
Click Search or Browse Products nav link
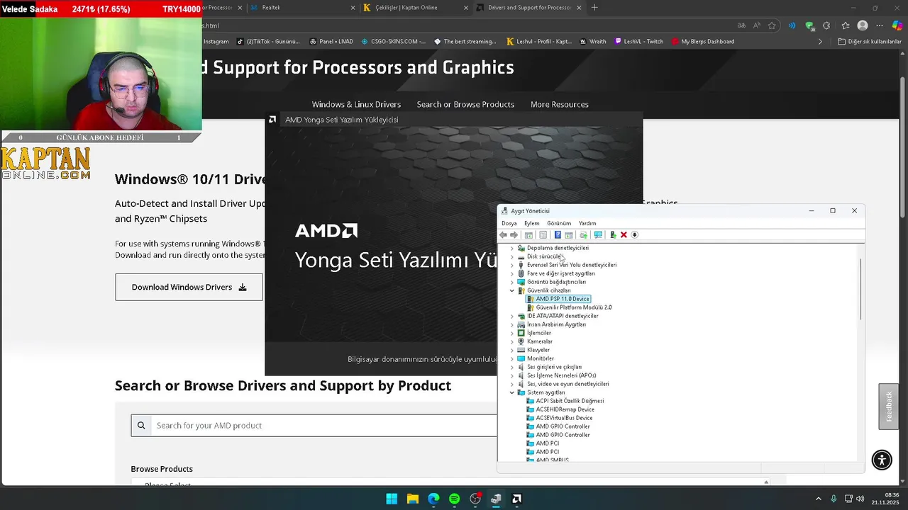[x=465, y=104]
